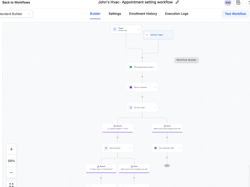
Task: Go Back to Workflows
Action: pos(16,2)
